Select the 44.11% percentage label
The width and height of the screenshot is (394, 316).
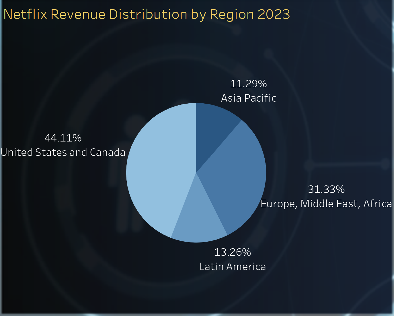[63, 138]
